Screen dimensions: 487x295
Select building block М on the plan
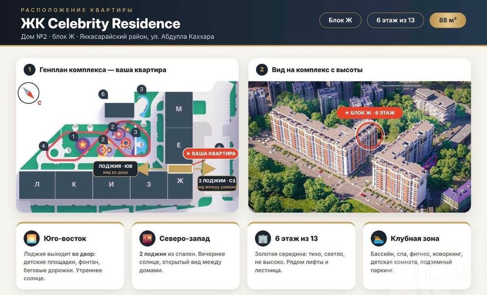[x=179, y=109]
